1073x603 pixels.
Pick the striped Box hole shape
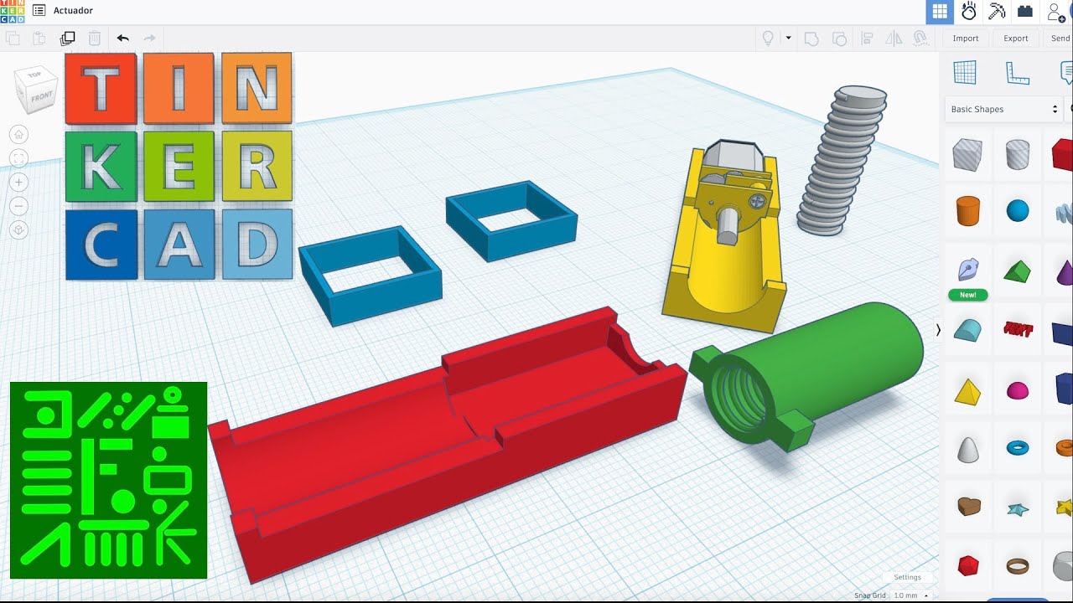click(x=968, y=155)
